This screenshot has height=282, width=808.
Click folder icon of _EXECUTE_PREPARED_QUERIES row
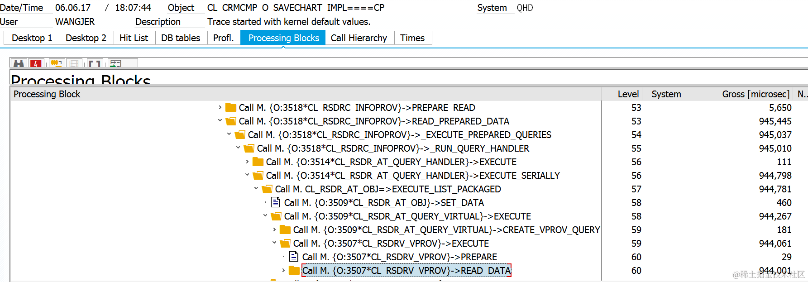pos(240,134)
